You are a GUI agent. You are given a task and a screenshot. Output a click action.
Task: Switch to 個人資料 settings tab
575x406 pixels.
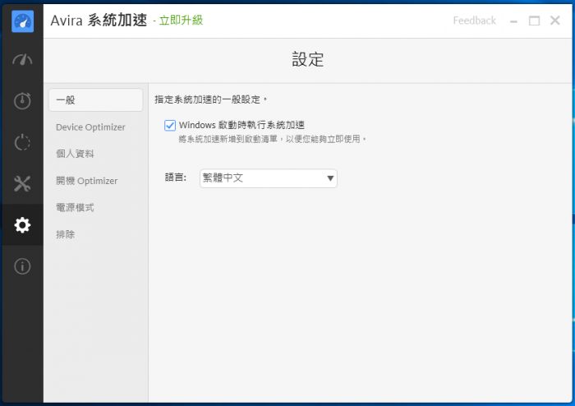pos(76,154)
